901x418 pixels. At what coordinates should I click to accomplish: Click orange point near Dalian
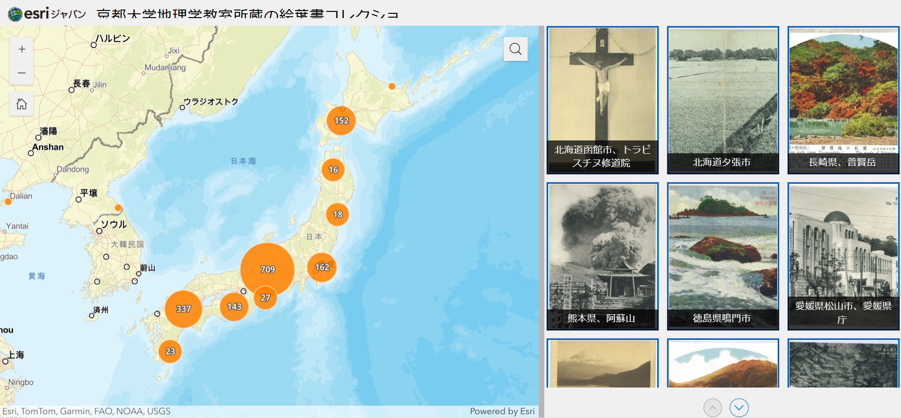tap(8, 202)
